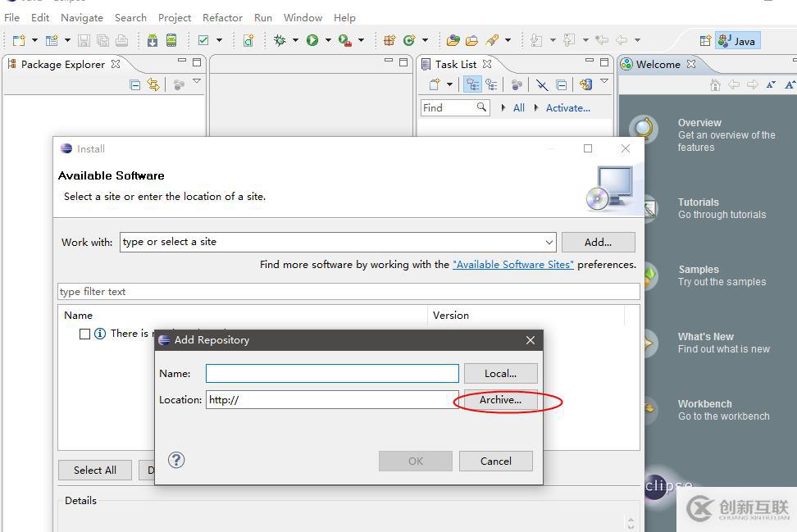797x532 pixels.
Task: Open the New wizard dropdown arrow
Action: click(34, 40)
